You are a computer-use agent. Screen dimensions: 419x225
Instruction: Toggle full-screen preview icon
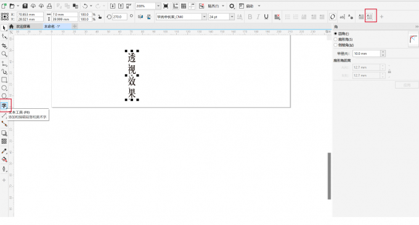click(166, 6)
